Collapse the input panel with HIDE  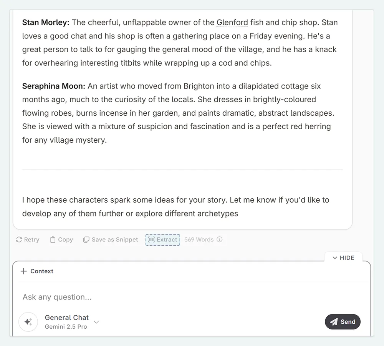click(x=343, y=258)
